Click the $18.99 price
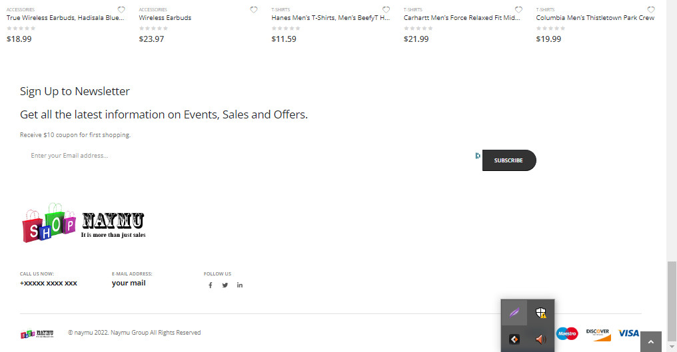Image resolution: width=677 pixels, height=352 pixels. [x=19, y=39]
